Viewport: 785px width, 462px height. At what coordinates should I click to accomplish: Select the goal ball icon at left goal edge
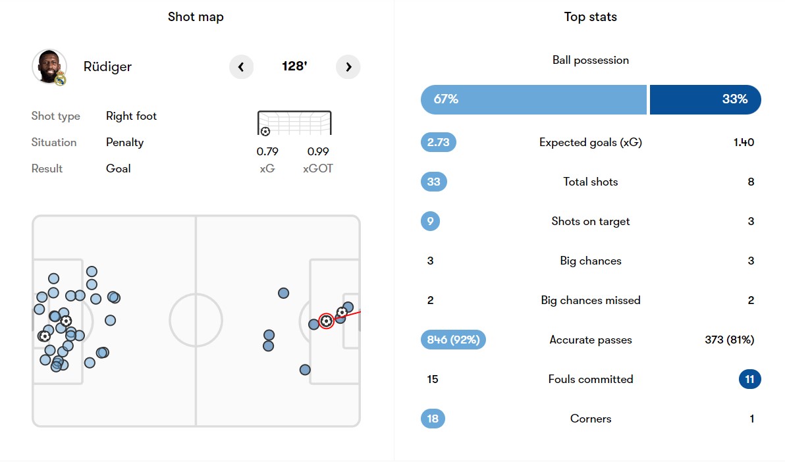coord(44,336)
